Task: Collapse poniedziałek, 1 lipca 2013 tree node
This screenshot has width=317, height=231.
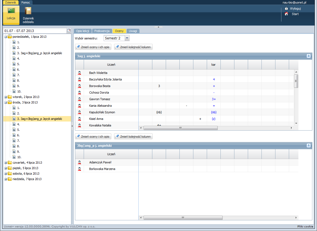Action: [x=6, y=37]
